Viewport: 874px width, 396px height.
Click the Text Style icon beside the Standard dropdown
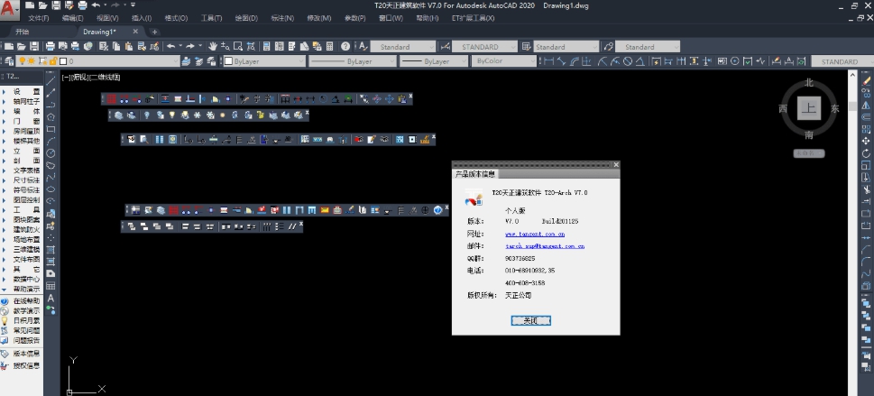click(363, 46)
